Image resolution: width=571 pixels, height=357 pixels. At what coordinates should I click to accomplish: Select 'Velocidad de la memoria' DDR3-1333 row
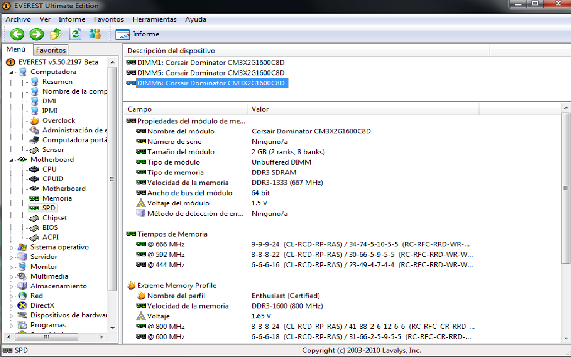pos(229,182)
